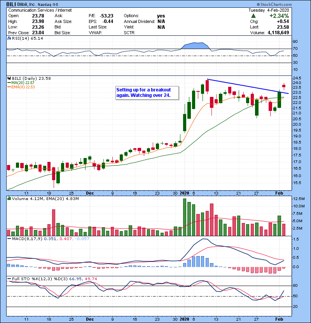Click the 70 level on RSI scale

point(295,49)
